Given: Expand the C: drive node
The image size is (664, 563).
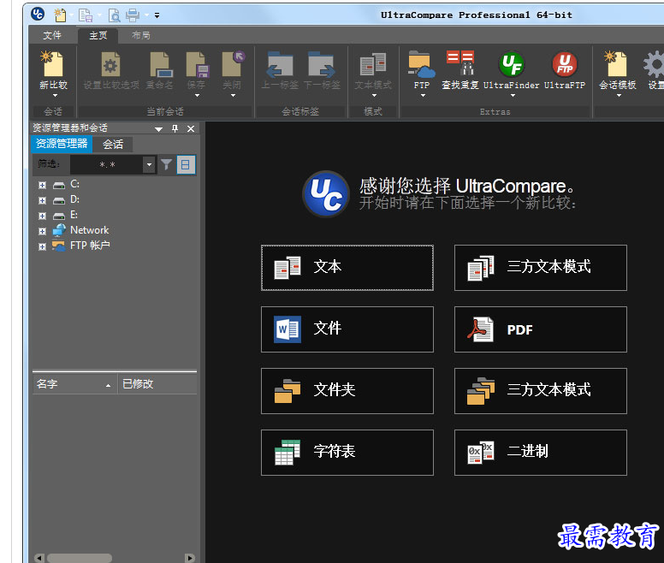Looking at the screenshot, I should [x=42, y=185].
